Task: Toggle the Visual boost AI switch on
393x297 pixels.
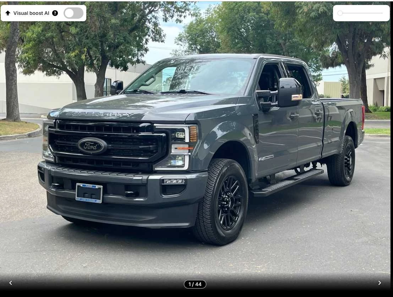Action: click(x=73, y=13)
